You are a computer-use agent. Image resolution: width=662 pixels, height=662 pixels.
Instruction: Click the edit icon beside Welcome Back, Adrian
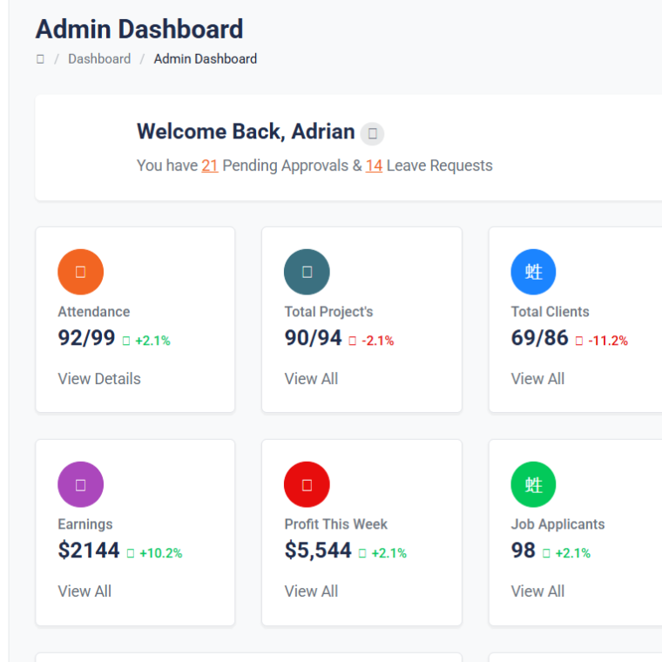coord(372,133)
